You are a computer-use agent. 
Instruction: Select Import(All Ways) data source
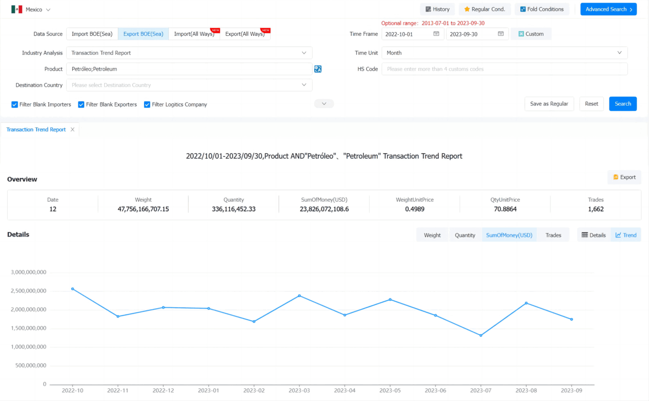pos(194,34)
